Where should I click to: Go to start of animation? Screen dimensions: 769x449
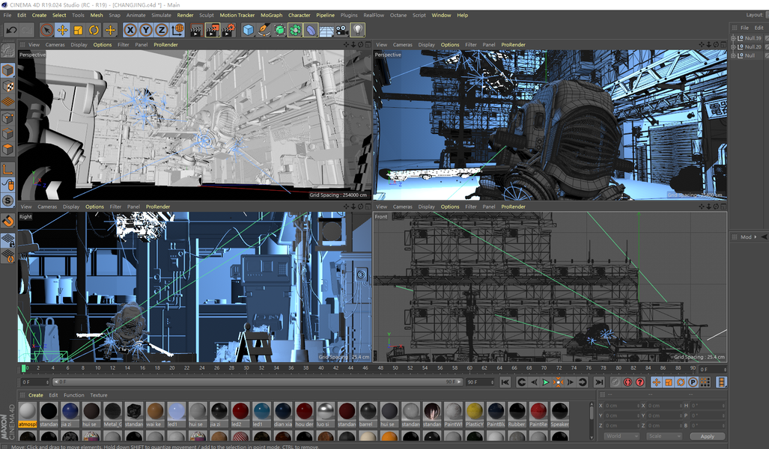click(505, 382)
